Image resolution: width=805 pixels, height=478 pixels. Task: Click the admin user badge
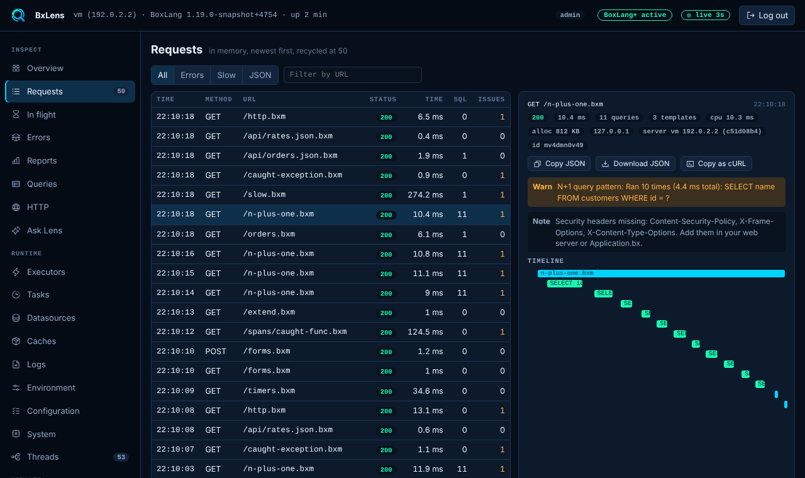point(570,15)
